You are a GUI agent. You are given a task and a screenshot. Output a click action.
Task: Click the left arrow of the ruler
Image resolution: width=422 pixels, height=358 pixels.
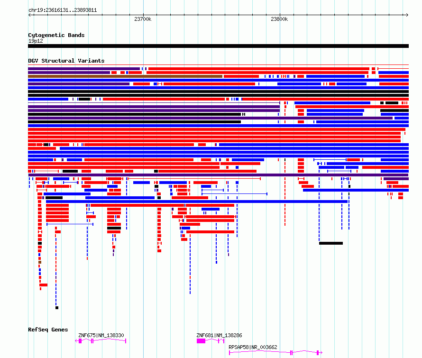[29, 15]
